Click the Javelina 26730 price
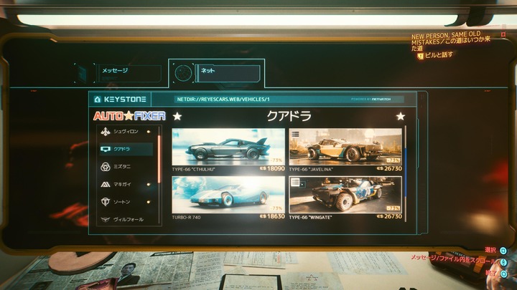The image size is (517, 290). pyautogui.click(x=389, y=169)
